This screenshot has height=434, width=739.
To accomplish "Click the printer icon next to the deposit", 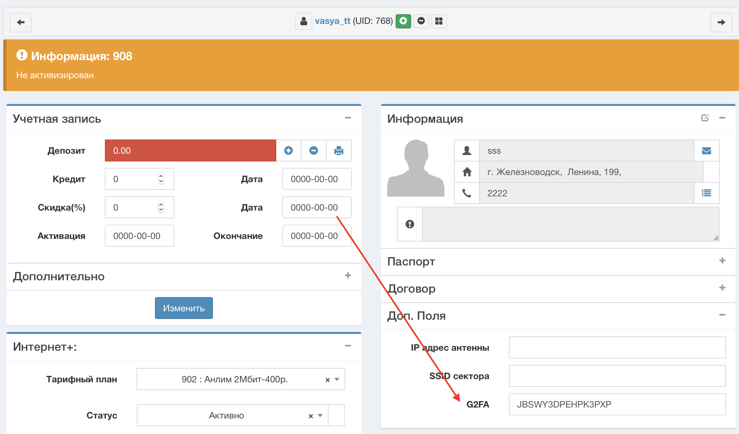I will (x=339, y=150).
